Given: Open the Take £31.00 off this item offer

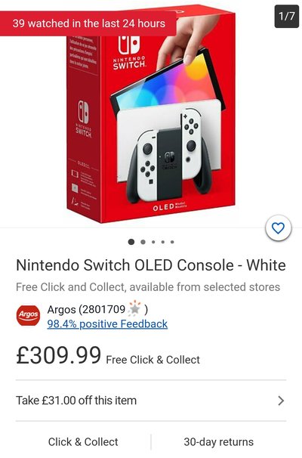Looking at the screenshot, I should (151, 401).
